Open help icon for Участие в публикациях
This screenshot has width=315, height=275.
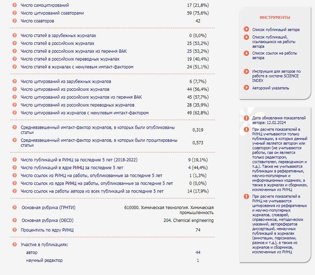15,244
